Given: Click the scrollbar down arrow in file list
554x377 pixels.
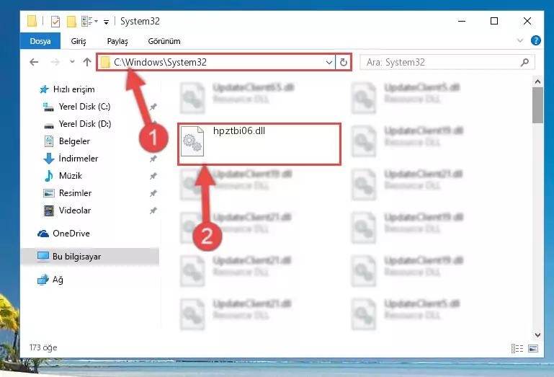Looking at the screenshot, I should click(x=537, y=335).
